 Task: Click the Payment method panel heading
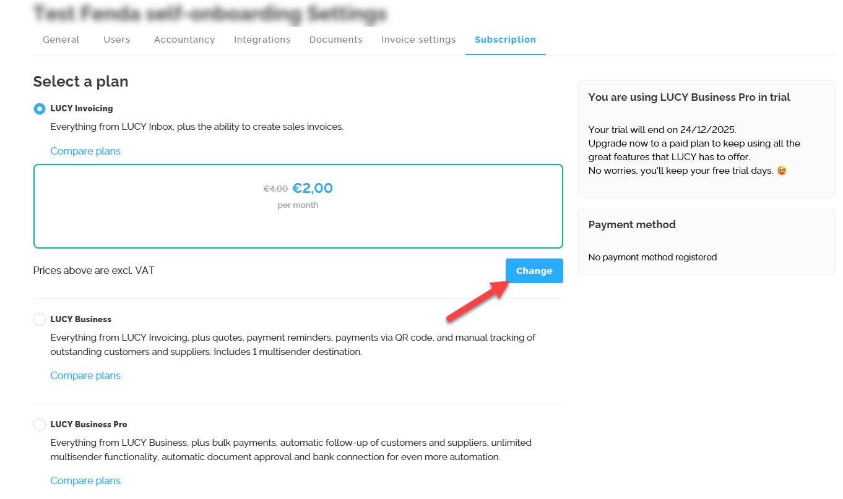[x=632, y=224]
